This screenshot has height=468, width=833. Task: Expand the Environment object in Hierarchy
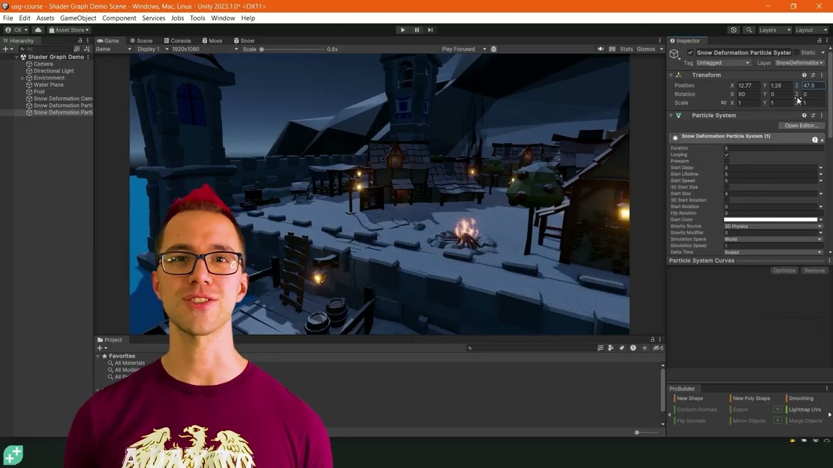[x=23, y=78]
